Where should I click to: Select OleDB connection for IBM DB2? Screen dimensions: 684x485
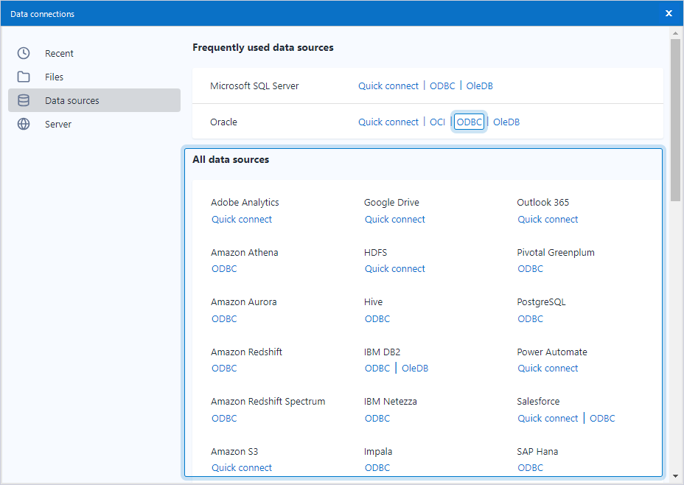(414, 368)
